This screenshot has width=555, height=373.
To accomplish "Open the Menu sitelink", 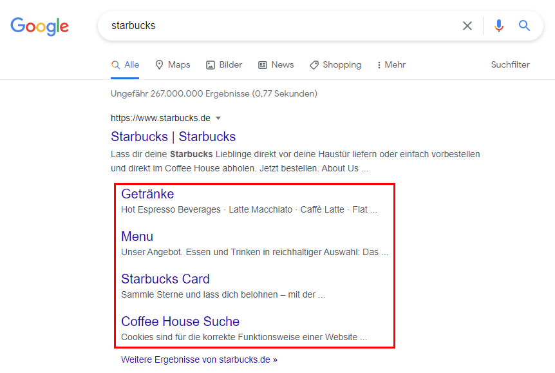I will click(136, 236).
